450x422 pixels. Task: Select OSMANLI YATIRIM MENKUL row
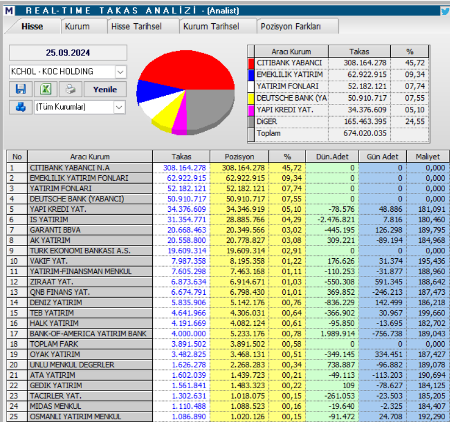point(228,416)
